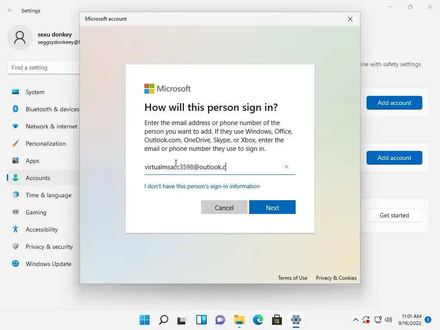Click the Bluetooth icon in sidebar
Image resolution: width=440 pixels, height=330 pixels.
(15, 109)
